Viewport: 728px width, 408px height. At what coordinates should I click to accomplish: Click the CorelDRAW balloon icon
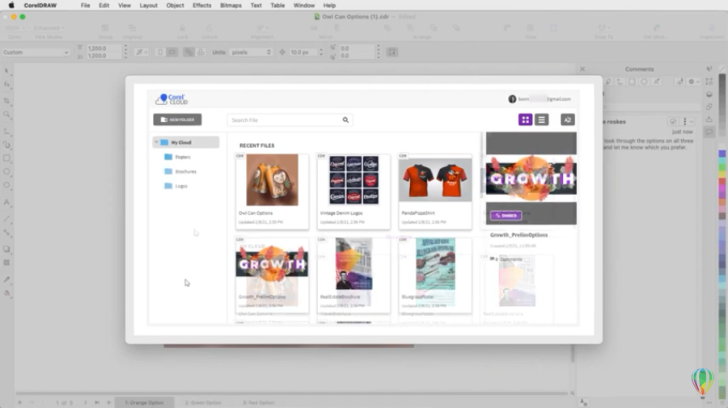(x=702, y=382)
